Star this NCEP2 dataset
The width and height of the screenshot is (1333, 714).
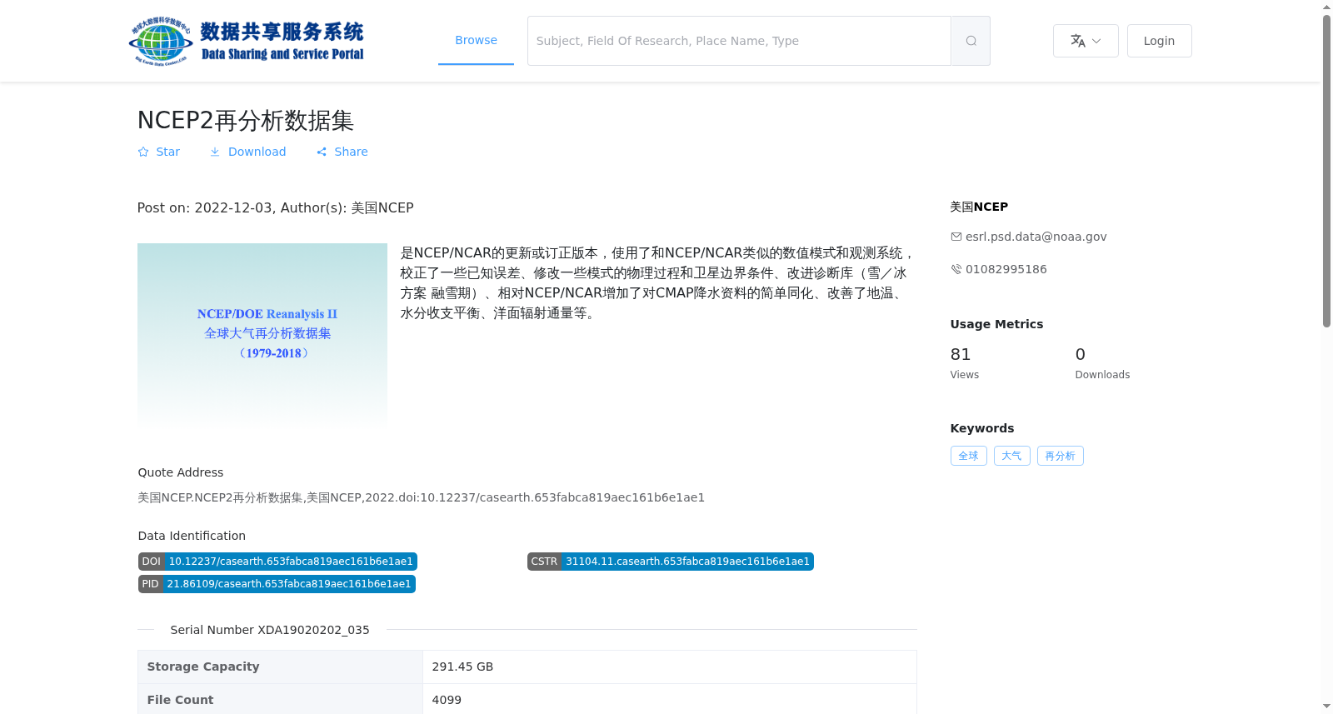pyautogui.click(x=158, y=152)
